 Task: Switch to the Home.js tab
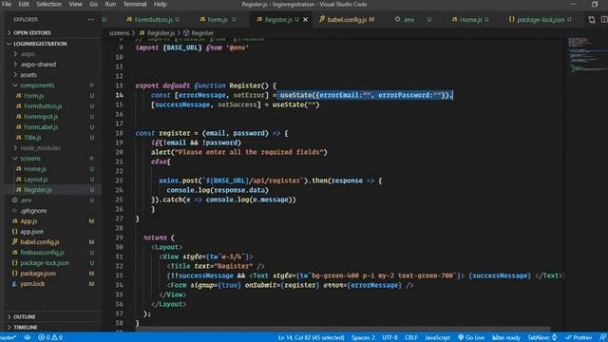[x=471, y=19]
